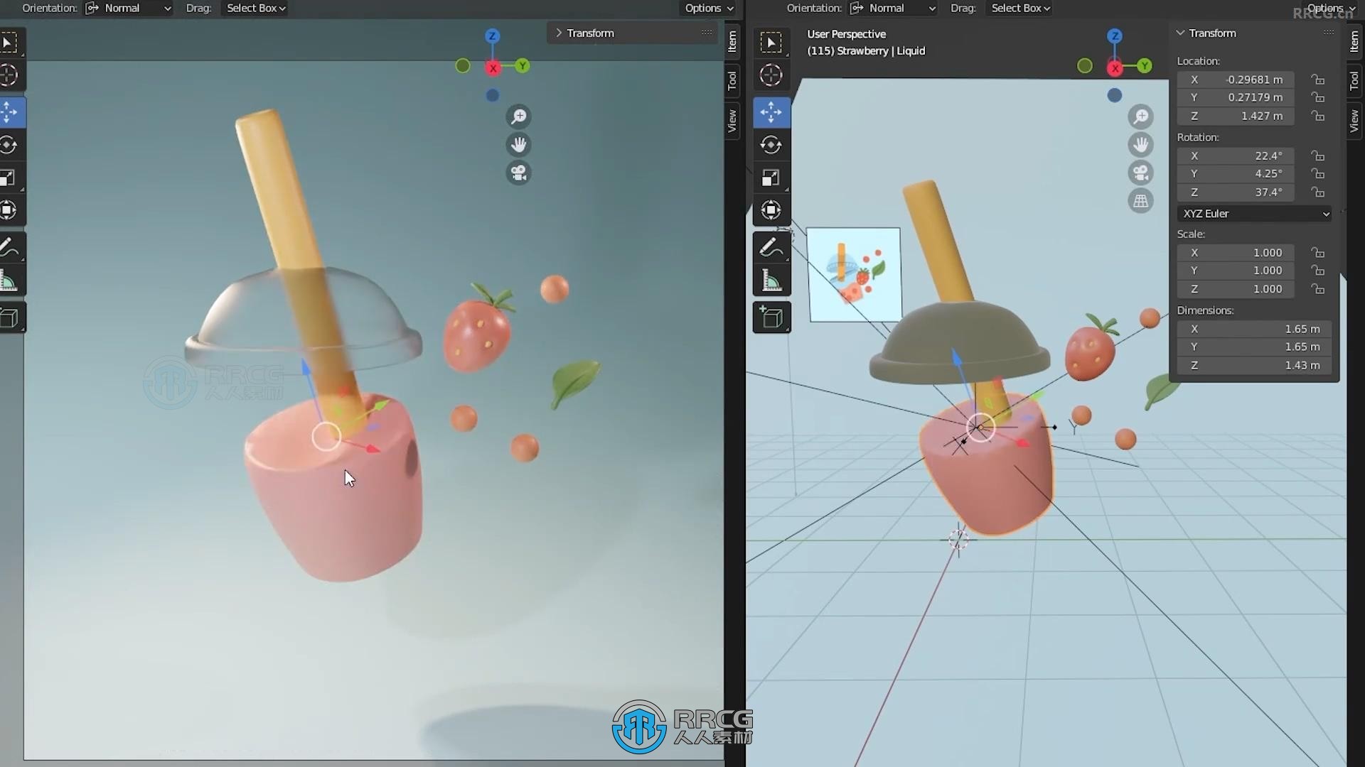Click Z axis on right viewport gizmo
The width and height of the screenshot is (1365, 767).
1115,36
